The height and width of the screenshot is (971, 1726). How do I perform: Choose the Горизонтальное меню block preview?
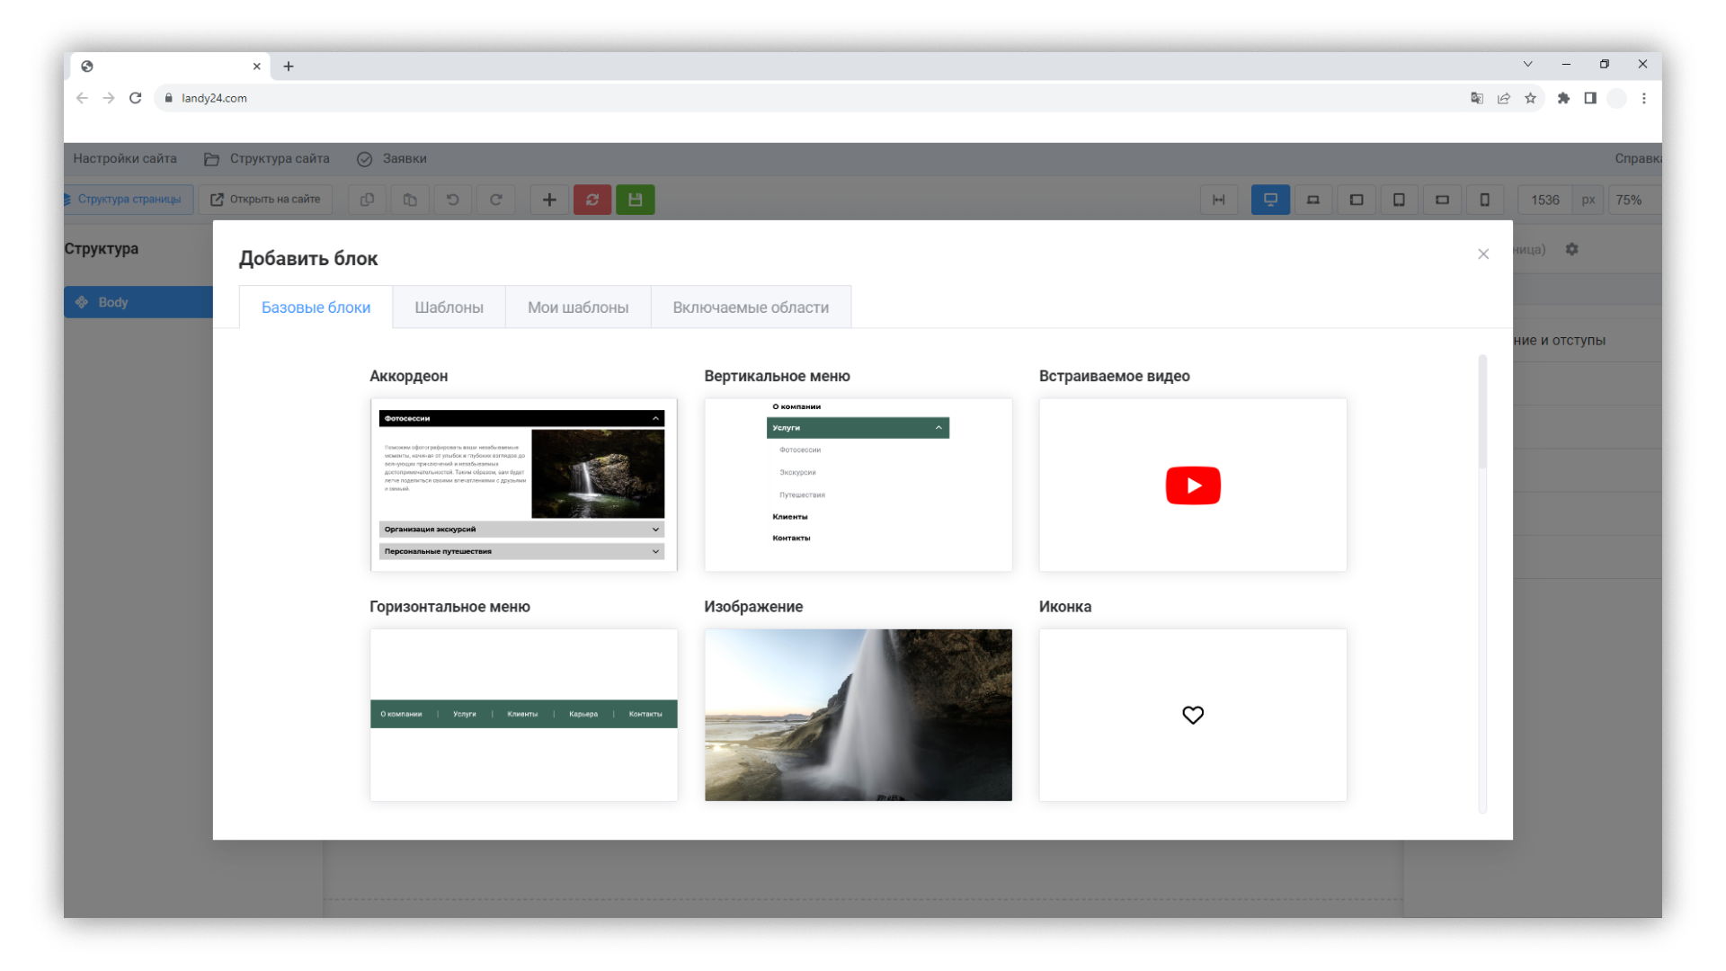pos(523,715)
